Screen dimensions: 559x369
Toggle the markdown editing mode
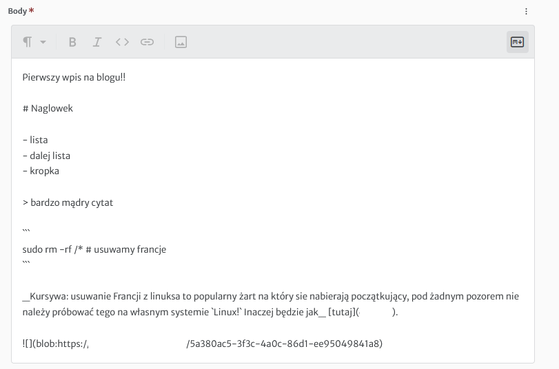click(x=517, y=42)
